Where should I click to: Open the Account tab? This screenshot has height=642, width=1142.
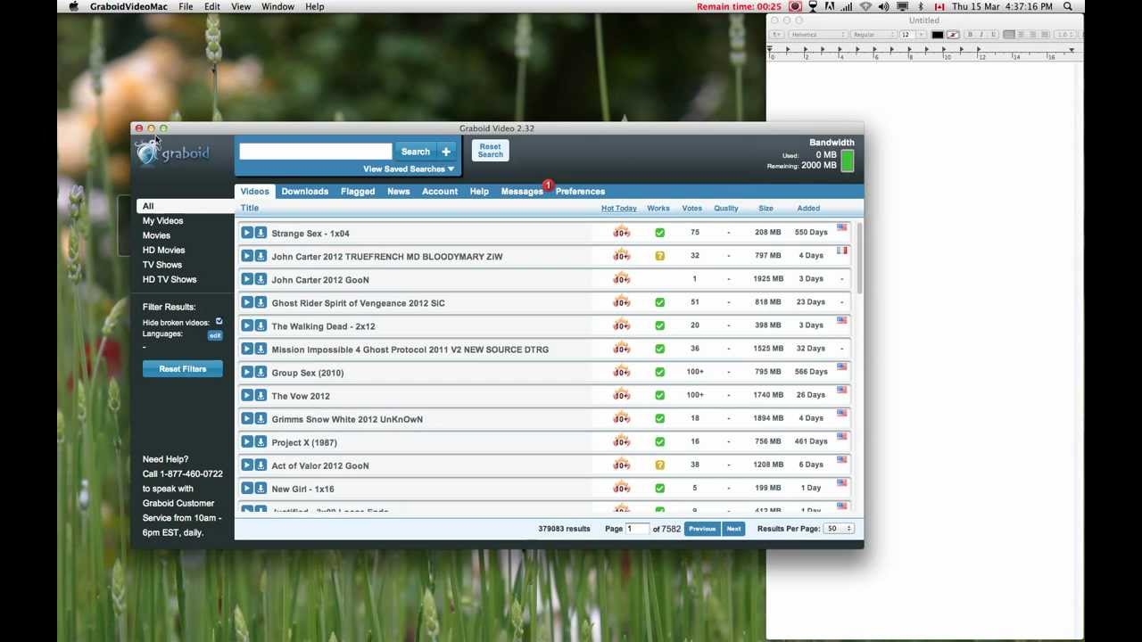(440, 192)
